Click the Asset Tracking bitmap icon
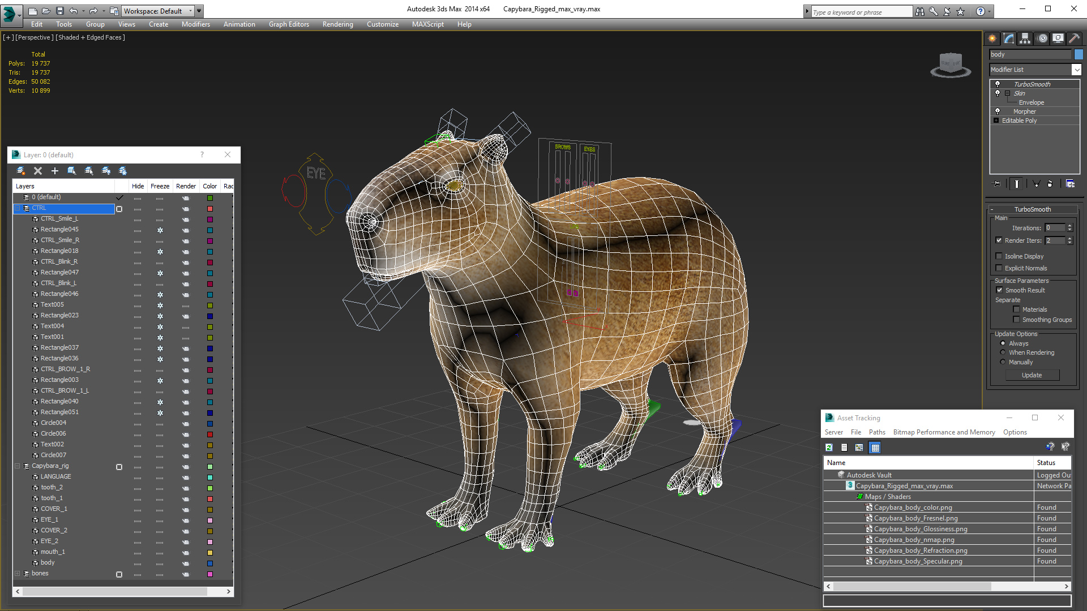Image resolution: width=1087 pixels, height=611 pixels. tap(858, 447)
